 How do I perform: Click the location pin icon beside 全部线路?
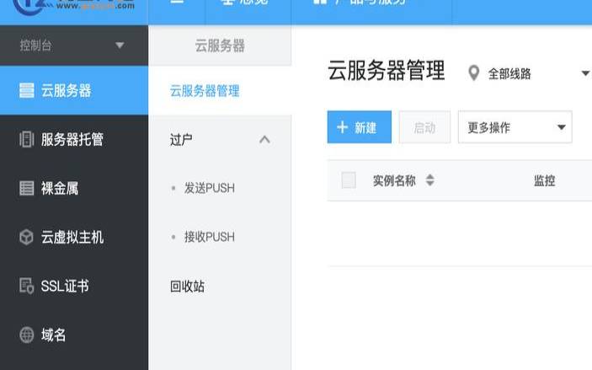(474, 73)
